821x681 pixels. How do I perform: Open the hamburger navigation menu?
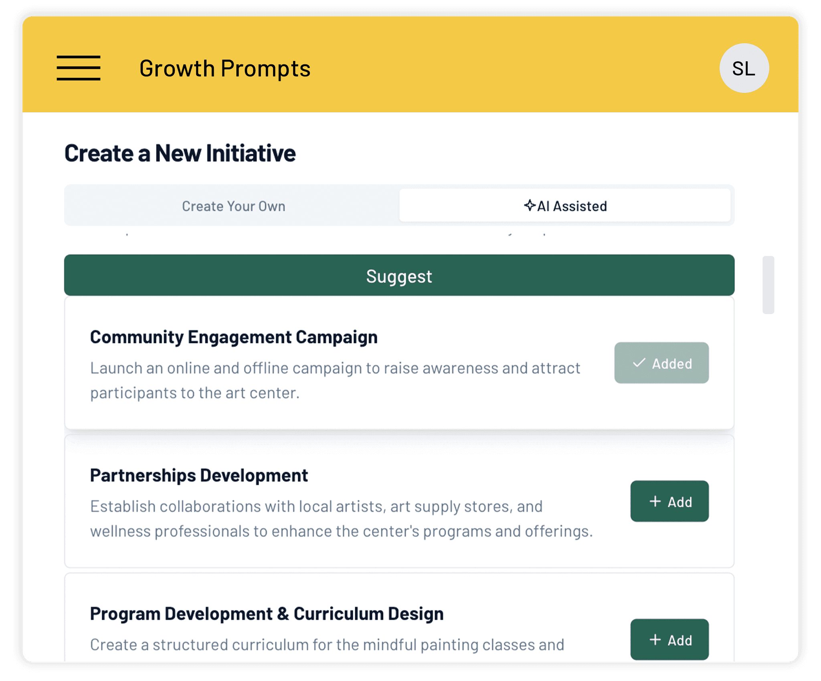coord(79,68)
